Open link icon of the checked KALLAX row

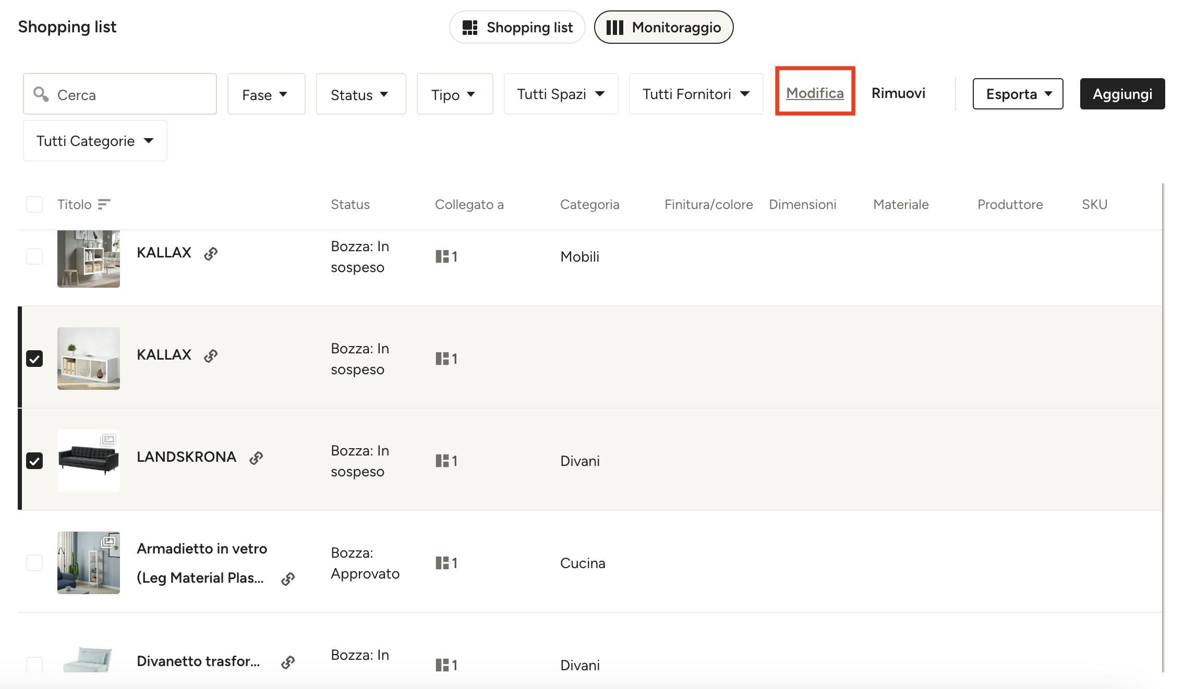point(211,356)
